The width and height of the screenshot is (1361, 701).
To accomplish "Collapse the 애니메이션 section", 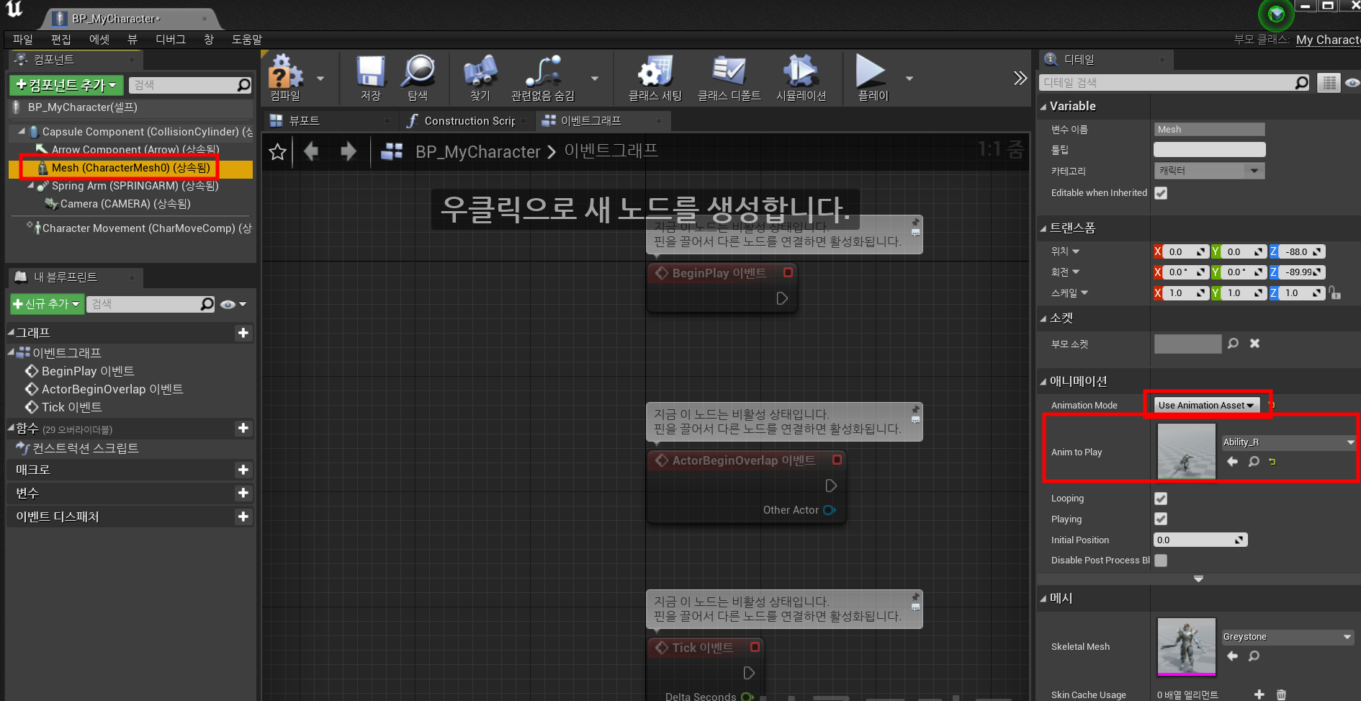I will coord(1043,382).
